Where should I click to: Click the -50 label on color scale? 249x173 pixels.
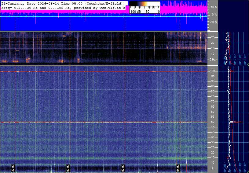(x=147, y=12)
